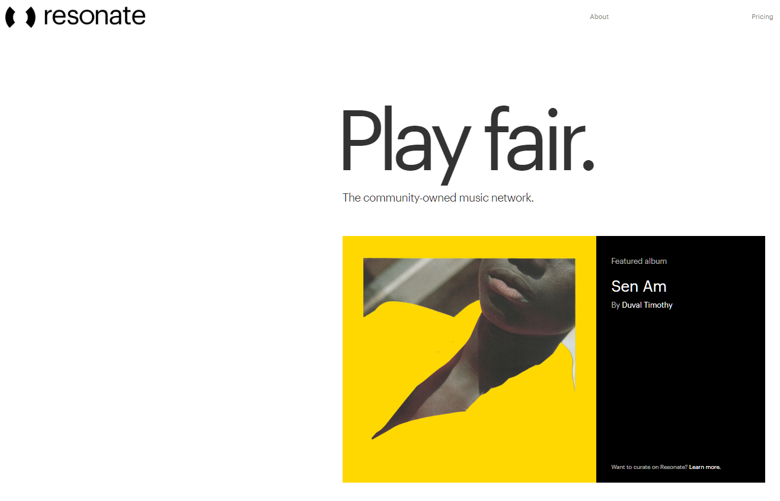Open artist Duval Timothy's page
The height and width of the screenshot is (501, 780).
pyautogui.click(x=647, y=305)
